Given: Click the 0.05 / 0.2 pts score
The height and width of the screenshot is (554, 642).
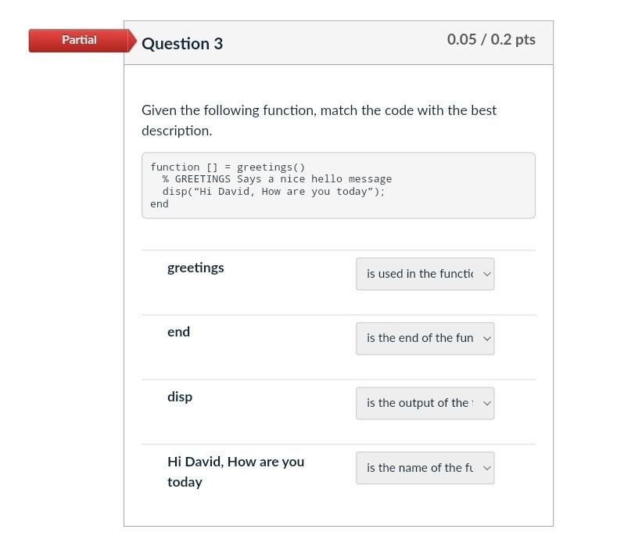Looking at the screenshot, I should point(491,39).
